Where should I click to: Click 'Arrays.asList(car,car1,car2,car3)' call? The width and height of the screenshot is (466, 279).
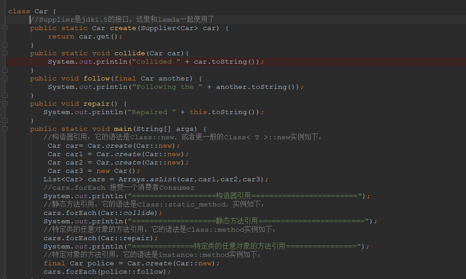(x=191, y=180)
